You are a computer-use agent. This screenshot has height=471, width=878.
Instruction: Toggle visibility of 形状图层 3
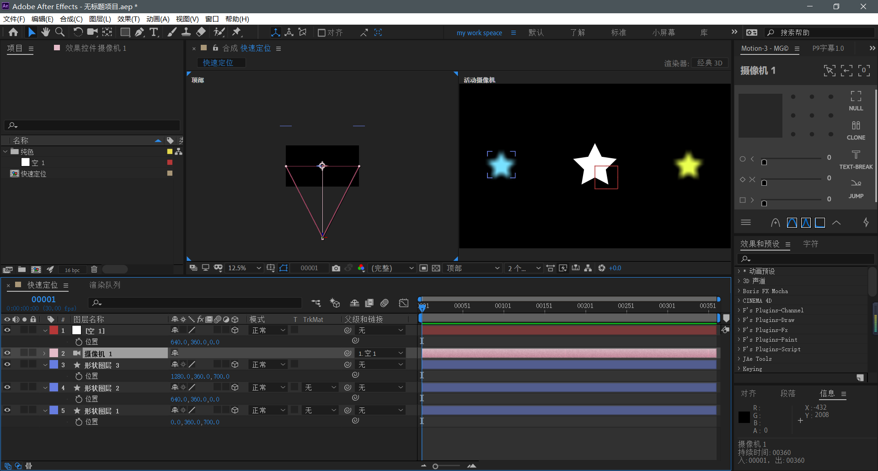coord(7,364)
